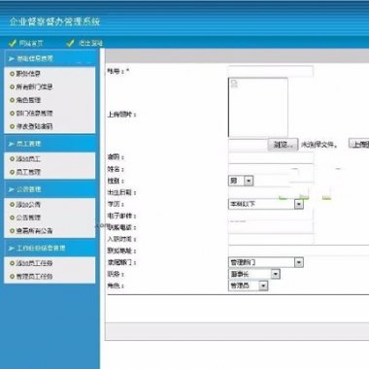This screenshot has height=369, width=369.
Task: Open 管理员工任务 in the sidebar
Action: coord(34,277)
